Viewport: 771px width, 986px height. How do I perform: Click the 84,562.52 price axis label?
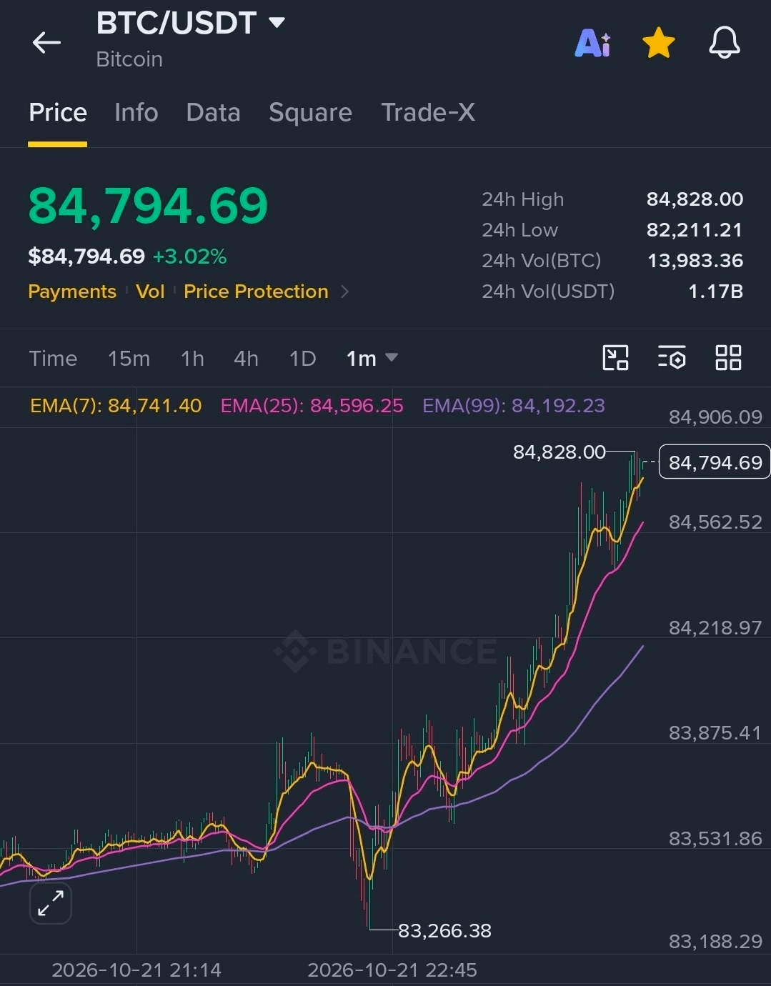[x=715, y=522]
